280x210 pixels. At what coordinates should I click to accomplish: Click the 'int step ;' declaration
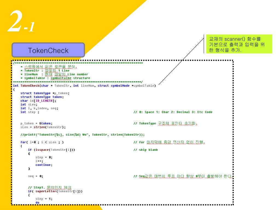(30, 112)
